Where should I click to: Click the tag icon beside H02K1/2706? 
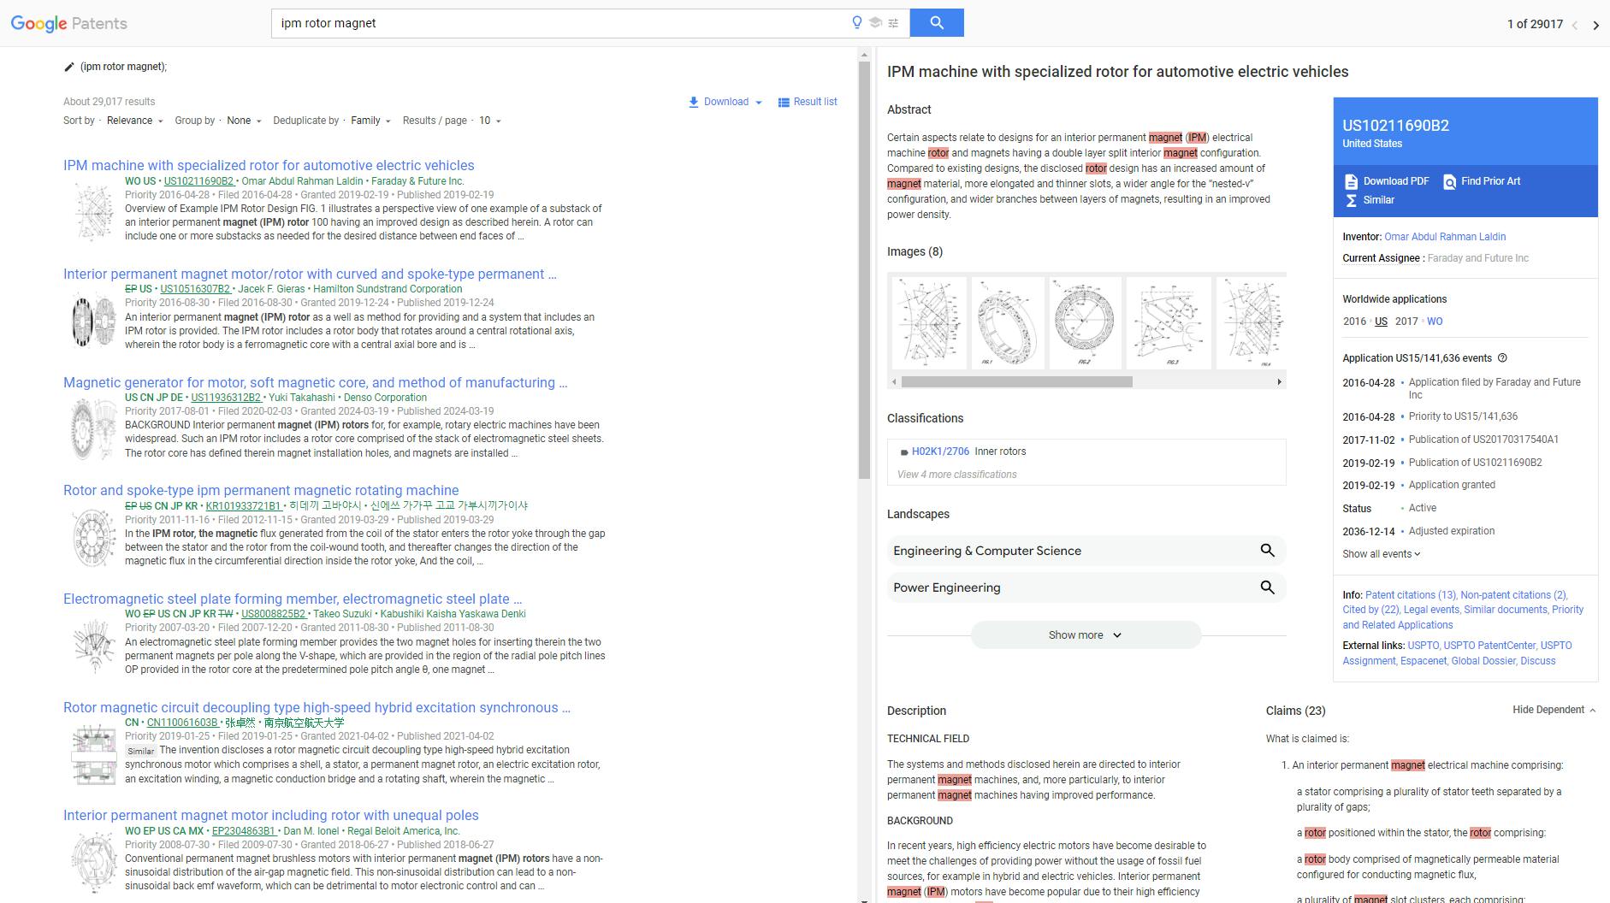(x=904, y=452)
